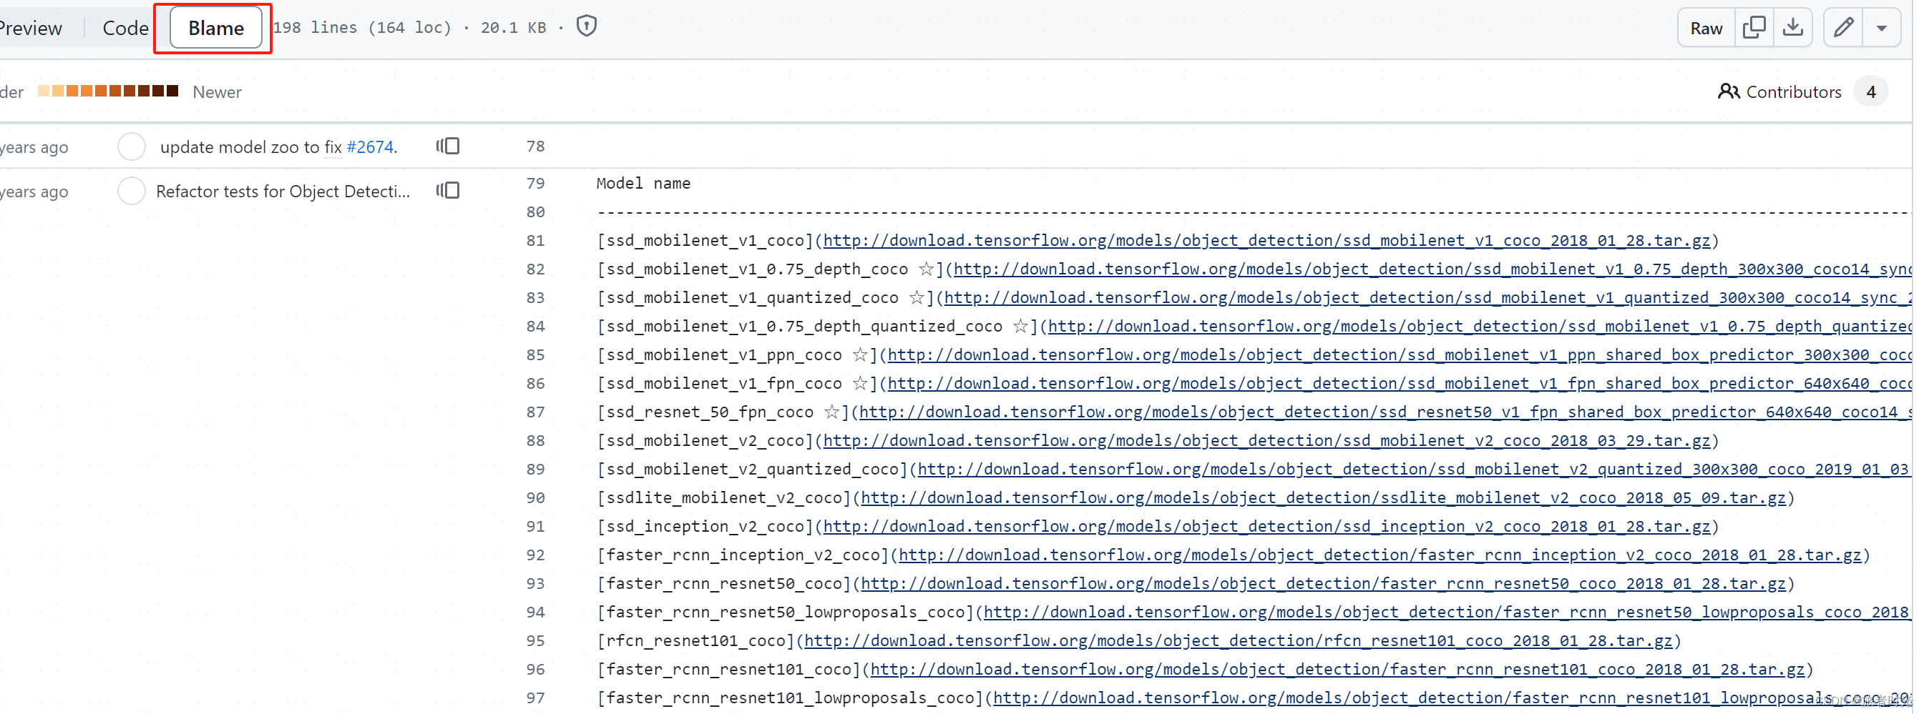Open commit 'Refactor tests for Object Detecti...'
This screenshot has height=714, width=1924.
coord(283,191)
